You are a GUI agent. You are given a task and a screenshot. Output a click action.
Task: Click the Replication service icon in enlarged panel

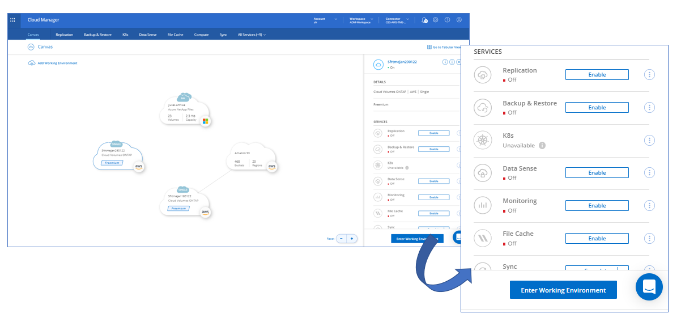[483, 75]
